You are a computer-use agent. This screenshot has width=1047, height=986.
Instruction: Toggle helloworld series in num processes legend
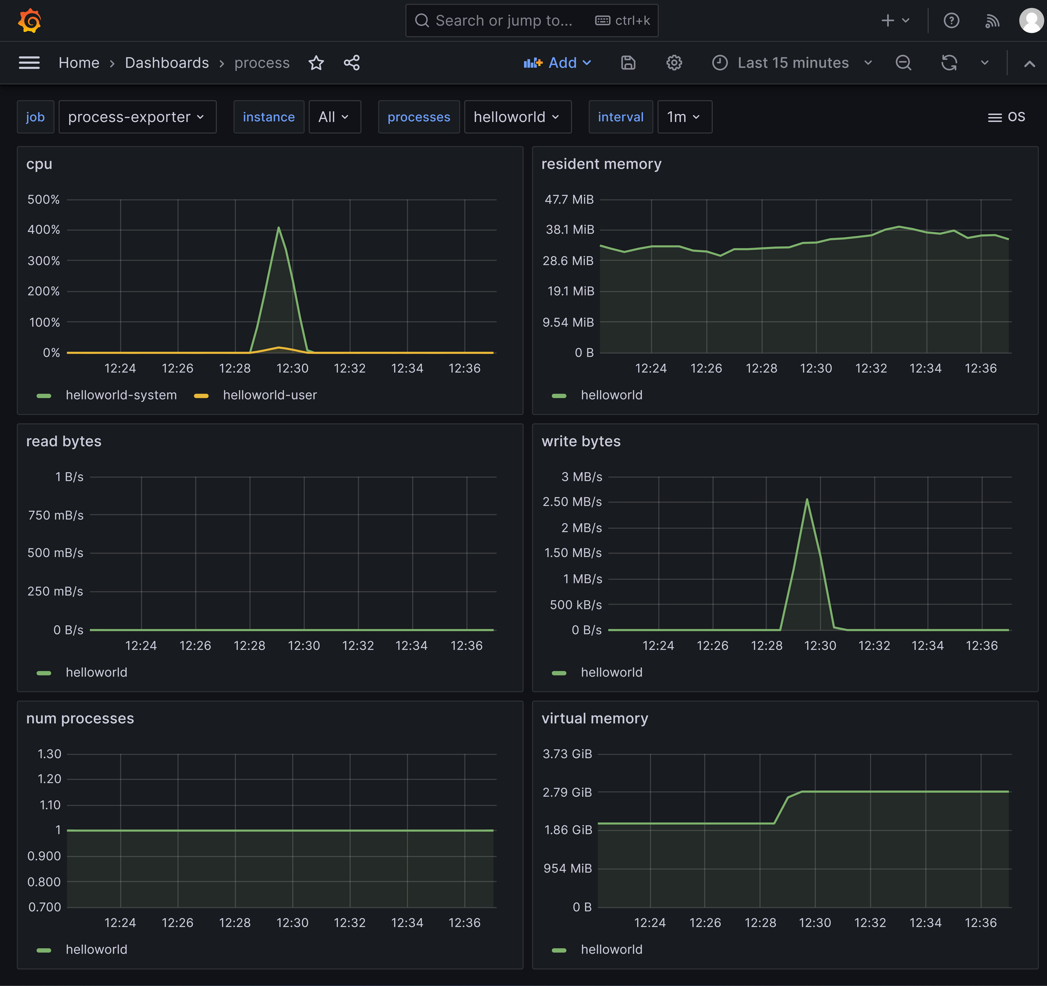[97, 949]
